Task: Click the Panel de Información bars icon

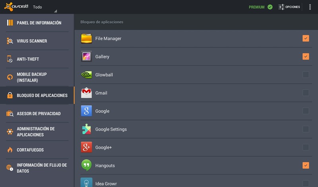Action: point(10,23)
